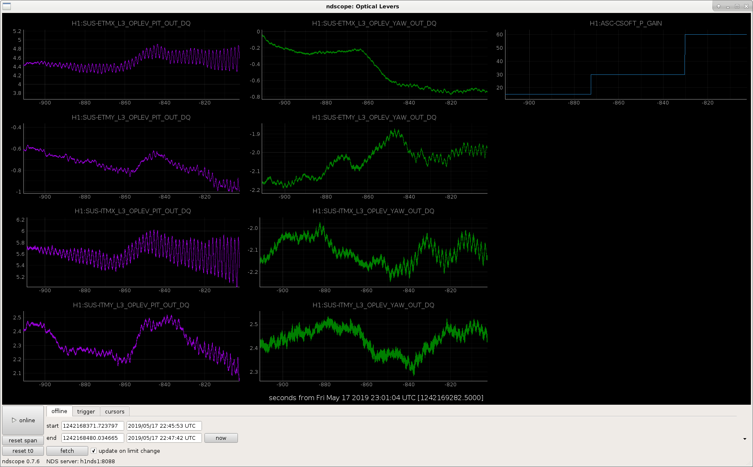Click the online play button
Screen dimensions: 753x467
[x=23, y=420]
